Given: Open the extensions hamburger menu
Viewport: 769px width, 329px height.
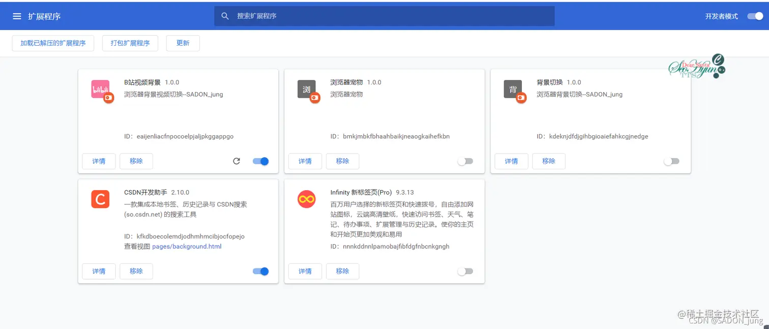Looking at the screenshot, I should tap(17, 16).
